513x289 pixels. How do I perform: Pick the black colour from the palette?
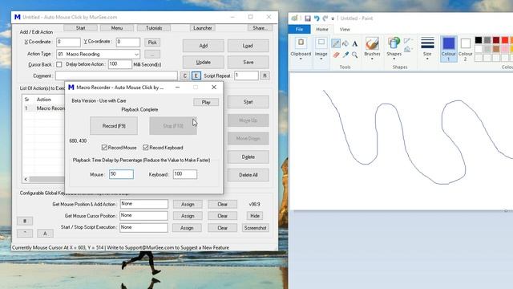click(x=479, y=40)
